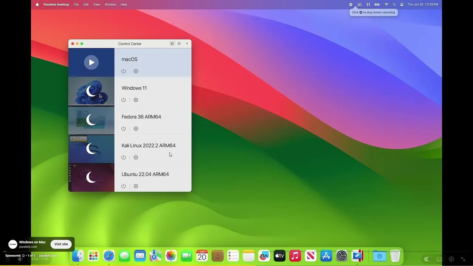
Task: Select the Ubuntu 22.04 ARM64 name
Action: pos(145,174)
